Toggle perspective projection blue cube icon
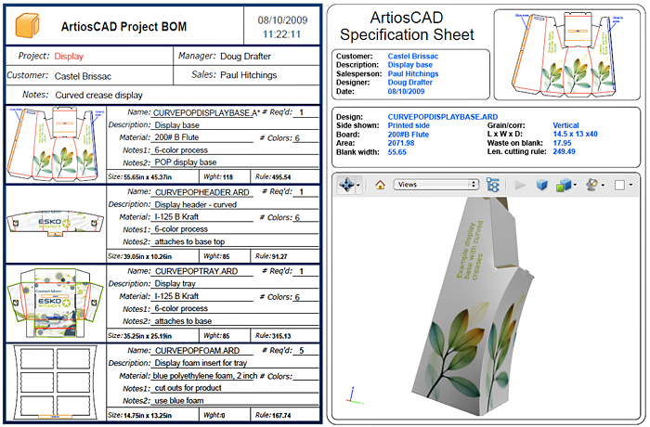Screen dimensions: 650x427 pyautogui.click(x=540, y=185)
